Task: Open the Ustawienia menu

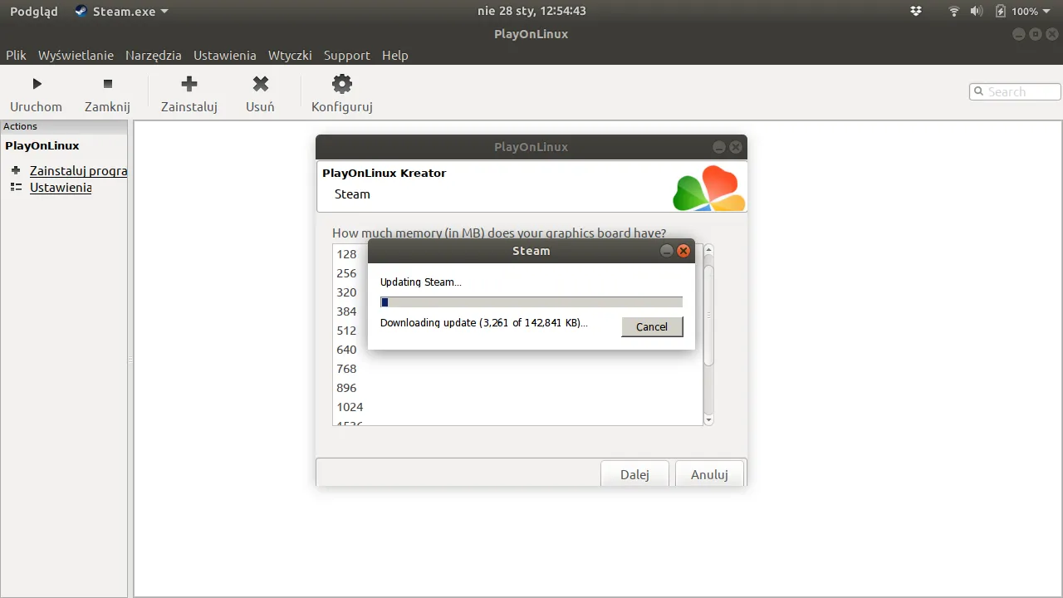Action: pyautogui.click(x=224, y=55)
